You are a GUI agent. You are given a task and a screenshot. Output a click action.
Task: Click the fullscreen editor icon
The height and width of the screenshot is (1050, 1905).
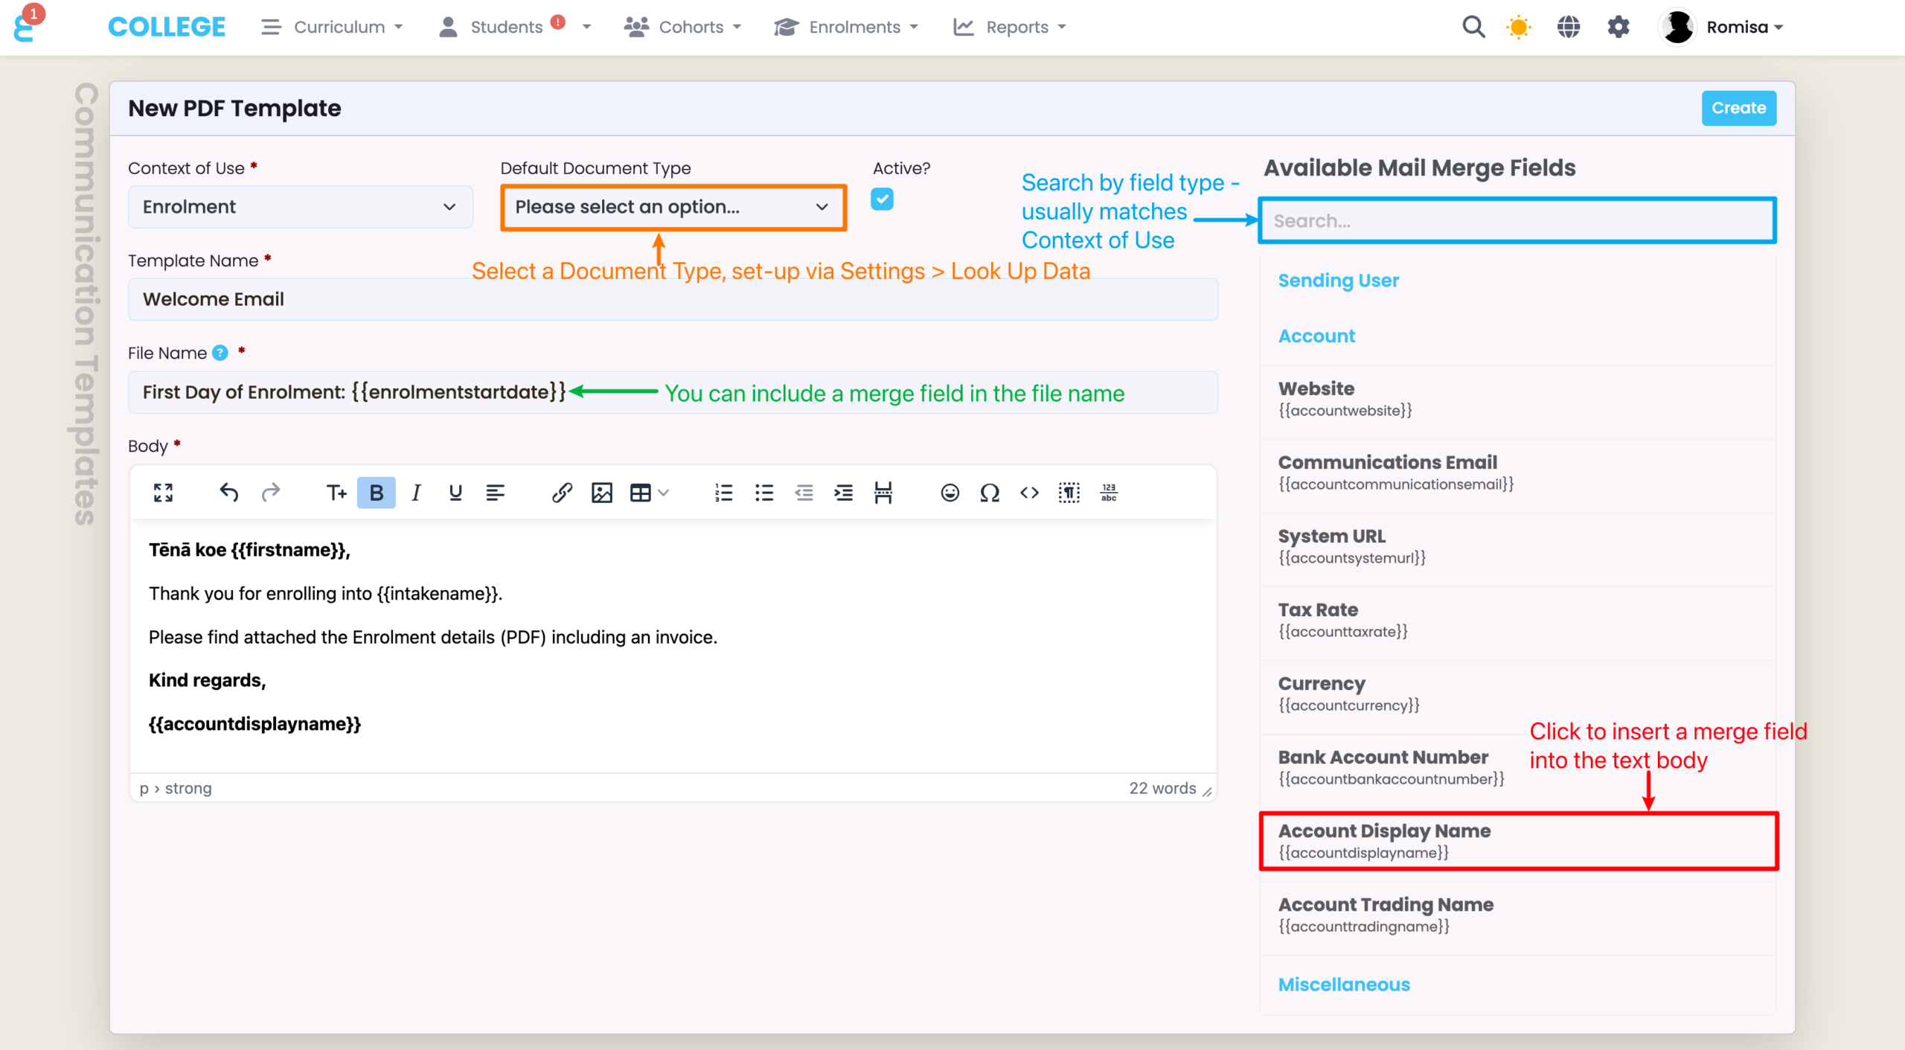[163, 493]
